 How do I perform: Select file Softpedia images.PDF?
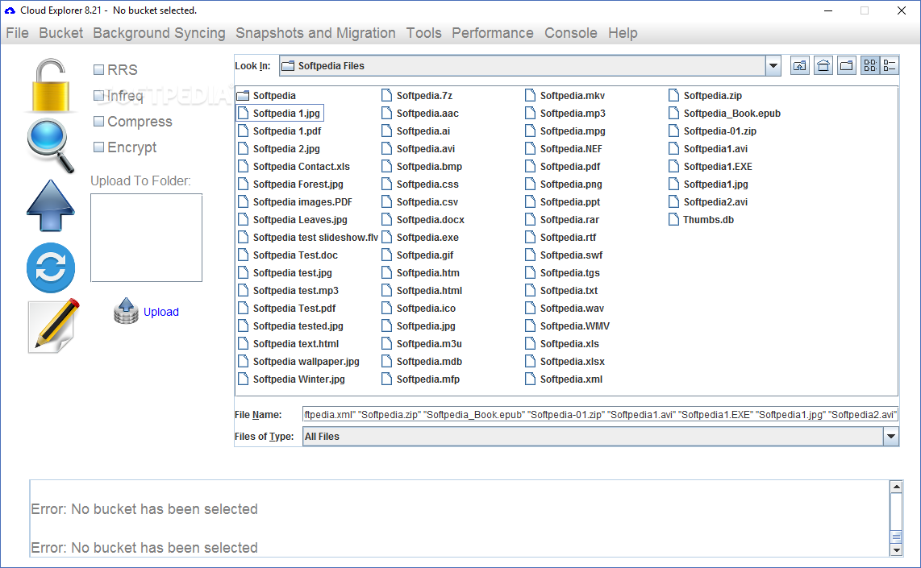[x=302, y=202]
